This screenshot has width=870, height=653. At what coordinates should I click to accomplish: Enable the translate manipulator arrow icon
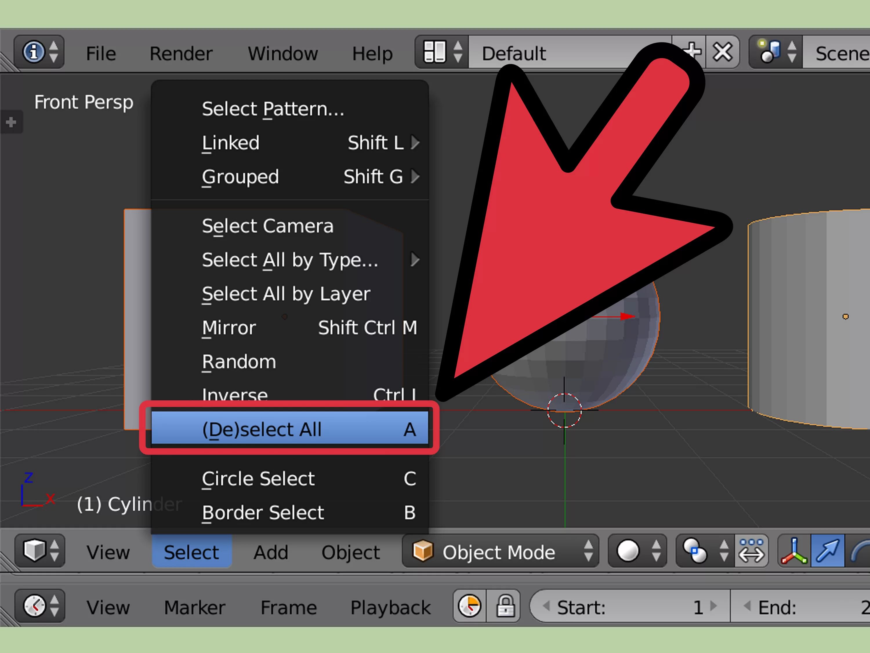click(x=828, y=550)
